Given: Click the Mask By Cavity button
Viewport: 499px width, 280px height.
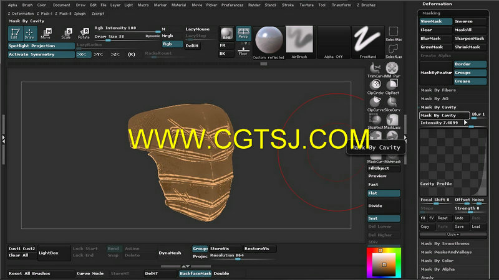Looking at the screenshot, I should click(445, 115).
